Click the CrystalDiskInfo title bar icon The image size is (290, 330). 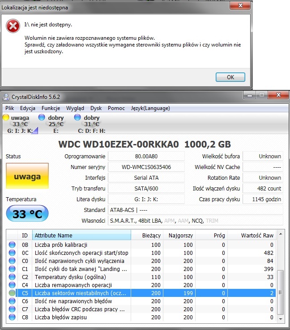point(6,95)
